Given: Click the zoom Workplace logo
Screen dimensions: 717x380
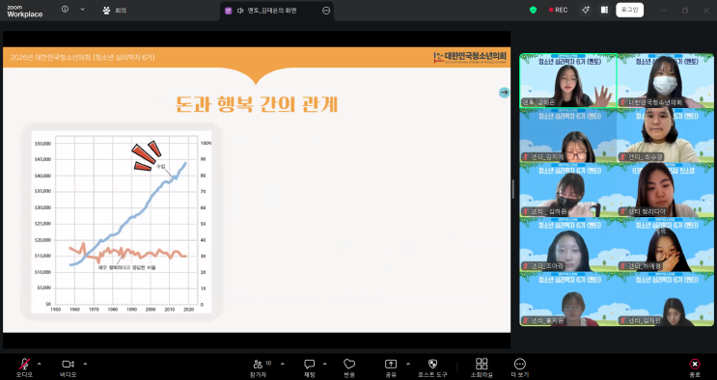Looking at the screenshot, I should point(25,11).
